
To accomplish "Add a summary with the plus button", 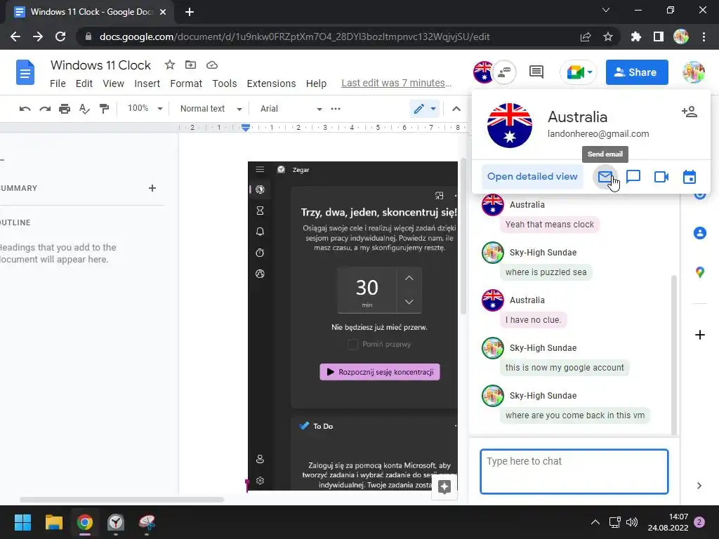I will [x=152, y=188].
